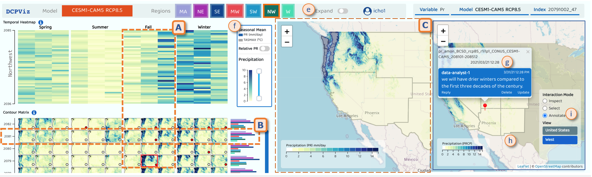Click the Fall column header

148,27
